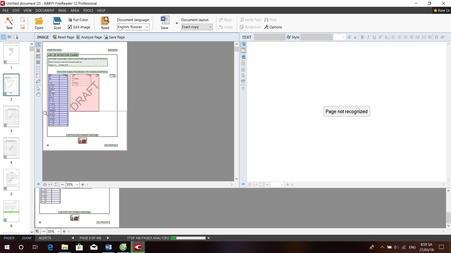Open the Save format dropdown arrow
451x253 pixels.
click(177, 23)
